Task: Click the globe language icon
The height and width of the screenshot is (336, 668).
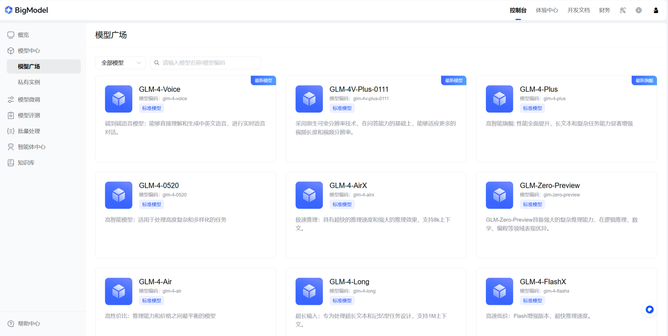Action: click(x=638, y=10)
